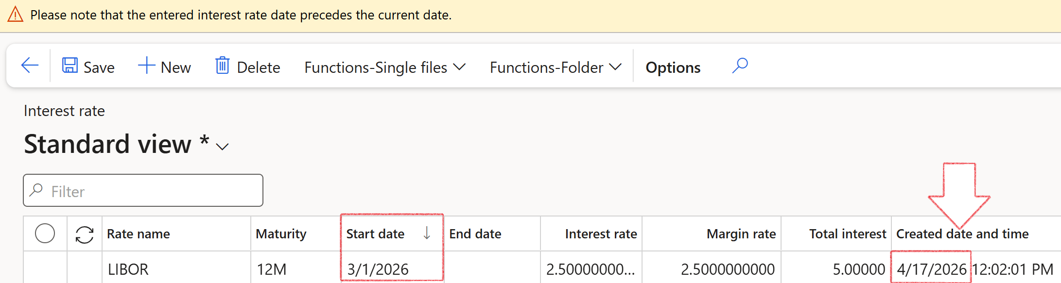Expand the Standard view selector chevron

tap(222, 147)
